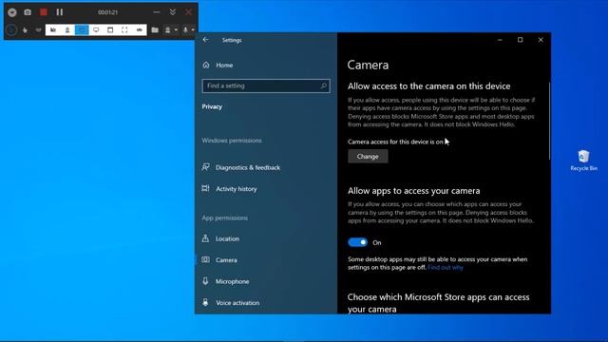Click the video camera mode icon in recorder

coord(53,29)
